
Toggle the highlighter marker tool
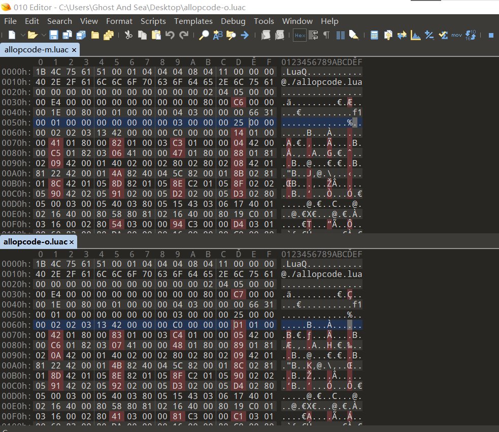click(354, 35)
